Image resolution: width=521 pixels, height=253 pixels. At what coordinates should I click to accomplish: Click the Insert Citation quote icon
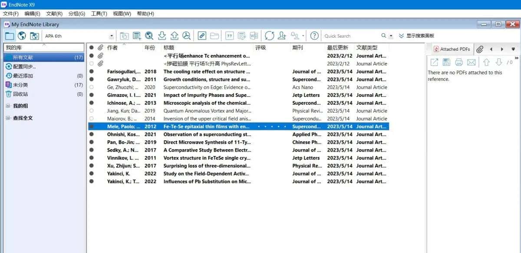point(230,36)
